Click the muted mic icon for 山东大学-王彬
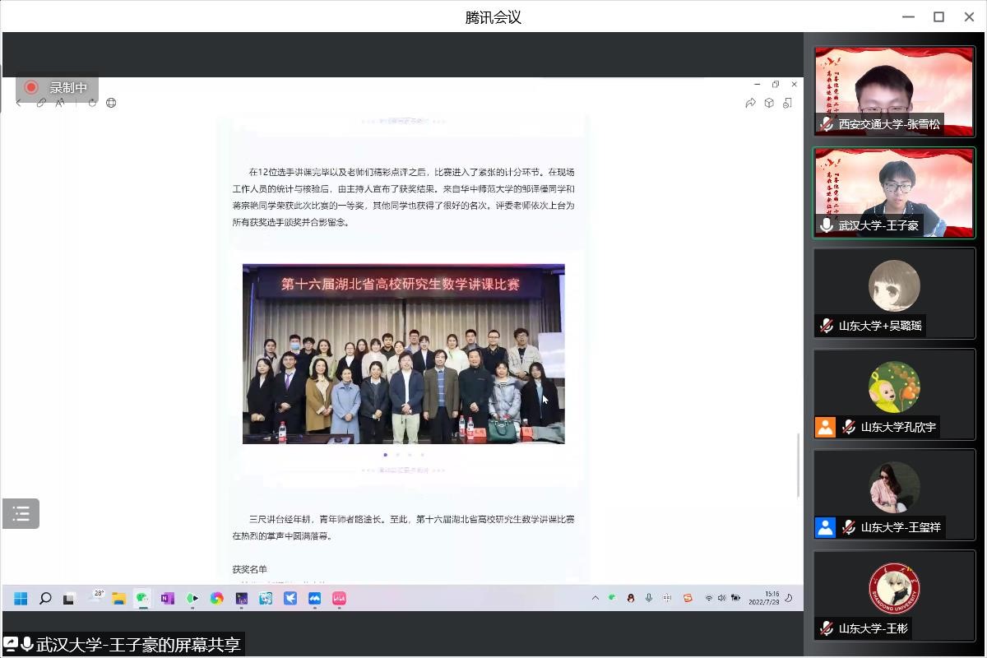The image size is (987, 658). [x=827, y=628]
